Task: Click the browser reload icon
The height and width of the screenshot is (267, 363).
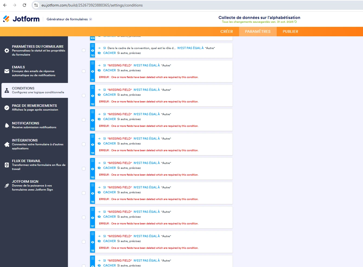Action: (x=24, y=5)
